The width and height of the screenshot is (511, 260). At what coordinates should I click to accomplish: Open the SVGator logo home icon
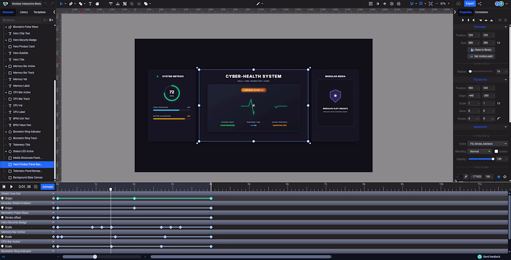pos(5,4)
